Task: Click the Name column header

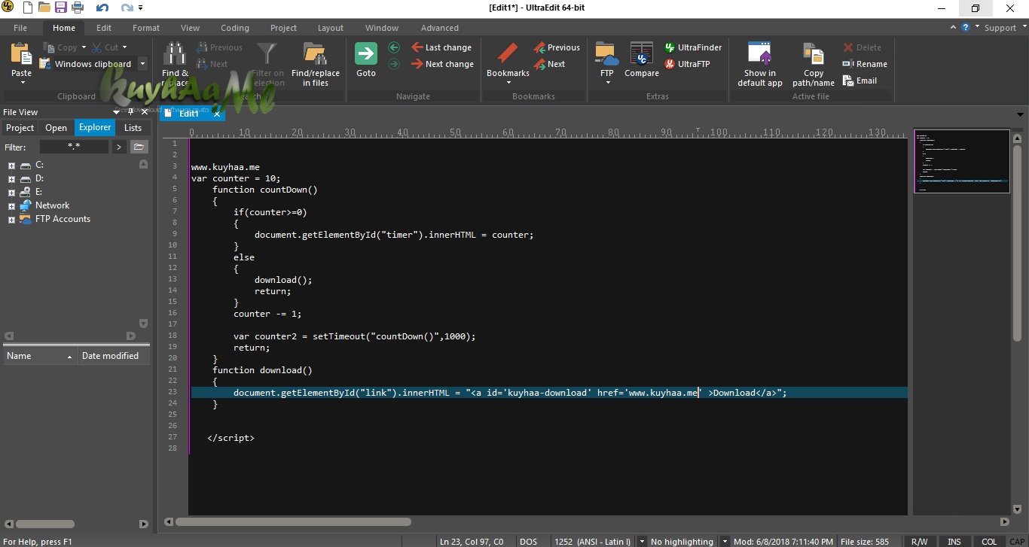Action: (40, 356)
